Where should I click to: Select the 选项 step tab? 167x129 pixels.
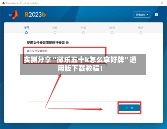pyautogui.click(x=112, y=28)
